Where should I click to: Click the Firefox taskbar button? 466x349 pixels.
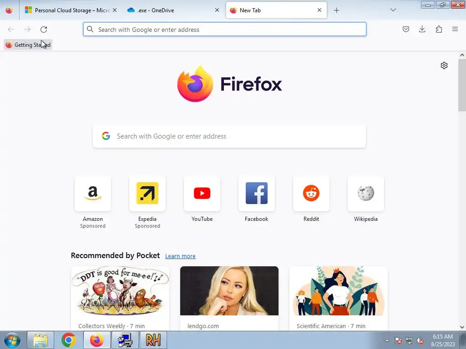[96, 340]
